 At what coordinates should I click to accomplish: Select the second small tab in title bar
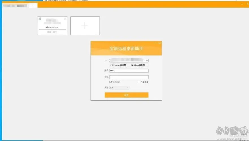pos(33,5)
